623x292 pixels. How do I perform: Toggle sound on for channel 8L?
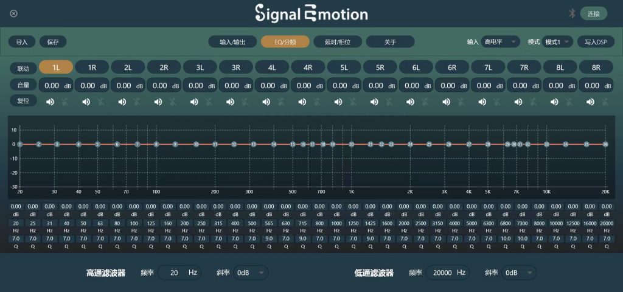coord(554,102)
